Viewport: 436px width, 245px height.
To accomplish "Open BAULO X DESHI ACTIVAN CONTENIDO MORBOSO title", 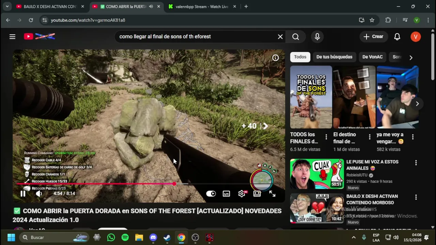I will (372, 199).
